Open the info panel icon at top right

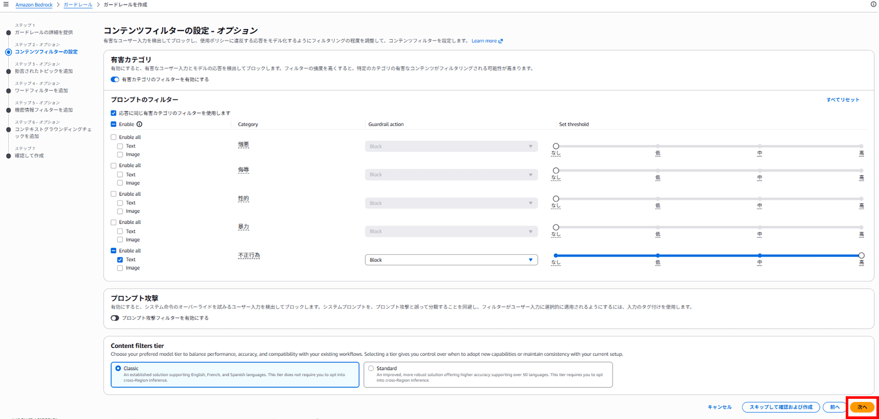[x=873, y=4]
